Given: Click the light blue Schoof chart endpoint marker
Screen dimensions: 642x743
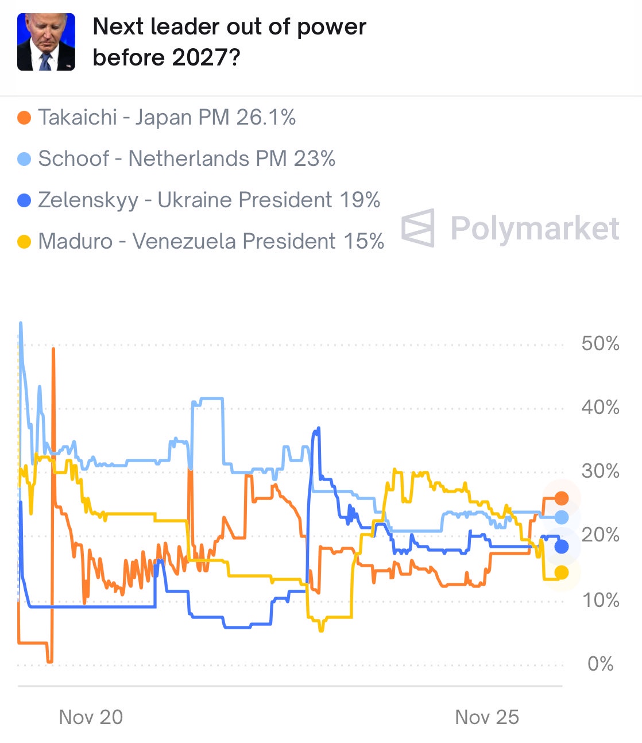Looking at the screenshot, I should point(562,517).
